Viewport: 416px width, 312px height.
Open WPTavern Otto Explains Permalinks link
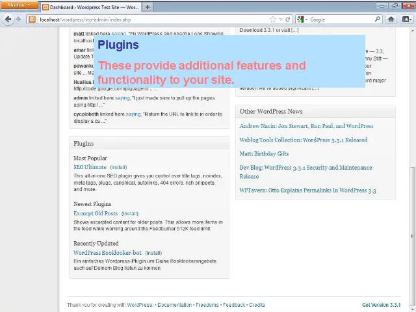point(307,190)
